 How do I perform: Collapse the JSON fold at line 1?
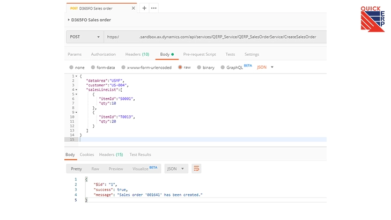pyautogui.click(x=76, y=76)
